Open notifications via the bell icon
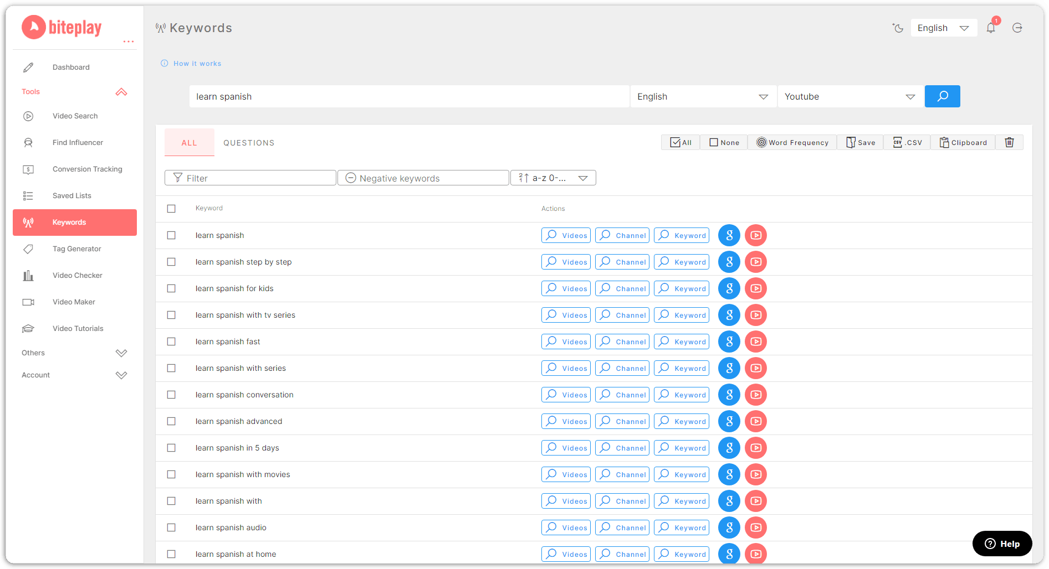 pyautogui.click(x=991, y=28)
